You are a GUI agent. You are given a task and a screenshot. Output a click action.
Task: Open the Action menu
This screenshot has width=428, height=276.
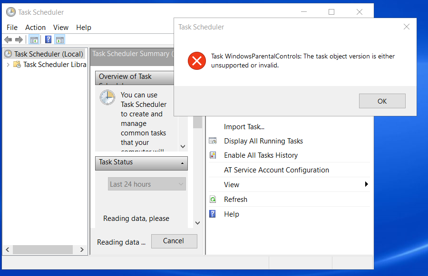click(x=36, y=27)
